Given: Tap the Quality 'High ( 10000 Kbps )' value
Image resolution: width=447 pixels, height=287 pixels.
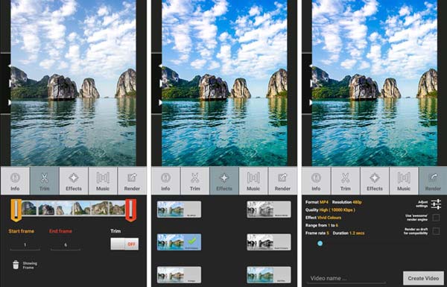Looking at the screenshot, I should 337,210.
